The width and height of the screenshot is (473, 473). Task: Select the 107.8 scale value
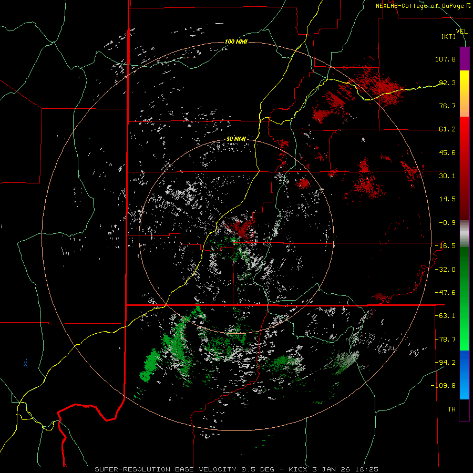tap(445, 59)
